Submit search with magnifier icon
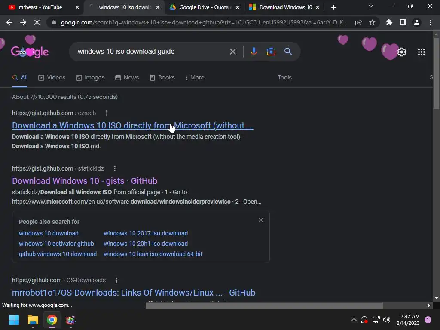Image resolution: width=440 pixels, height=330 pixels. 288,52
